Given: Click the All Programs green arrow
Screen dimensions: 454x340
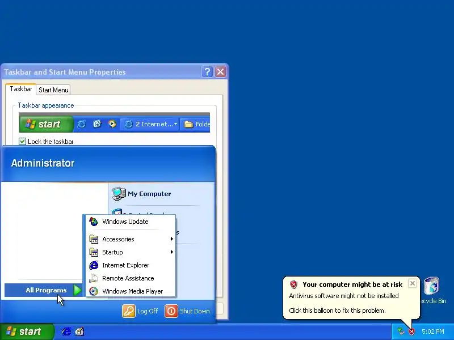Looking at the screenshot, I should 77,290.
